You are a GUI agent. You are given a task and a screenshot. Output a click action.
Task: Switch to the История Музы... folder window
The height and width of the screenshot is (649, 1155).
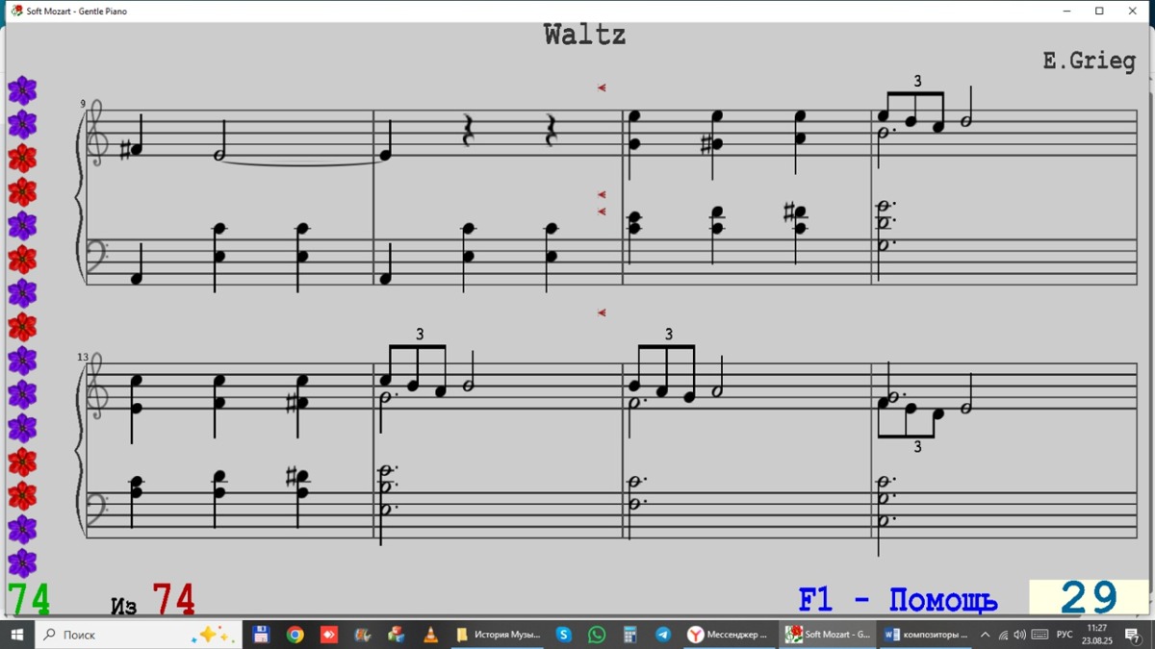pos(498,635)
